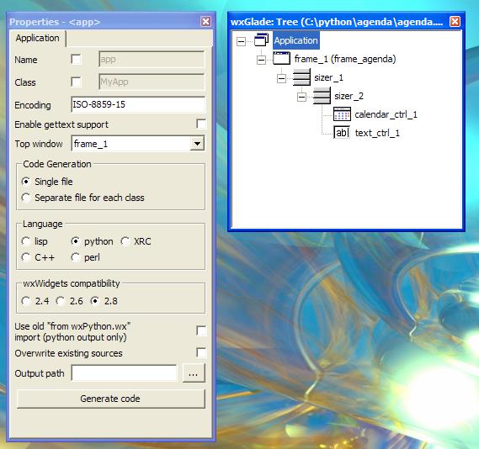Click the 'Encoding' field label
The image size is (479, 449).
coord(33,105)
